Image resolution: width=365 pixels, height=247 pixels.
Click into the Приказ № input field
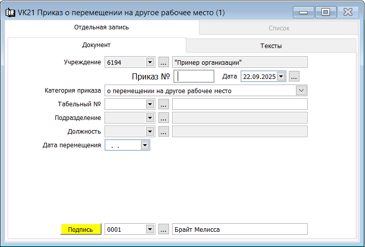(194, 76)
